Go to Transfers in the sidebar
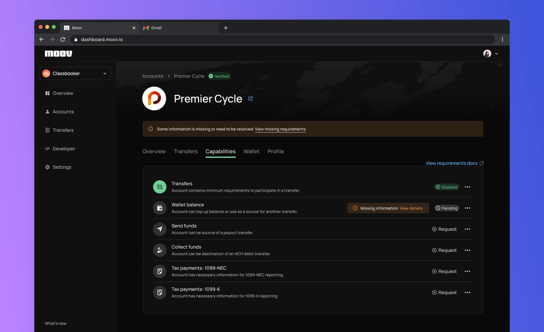This screenshot has height=332, width=544. pos(59,130)
